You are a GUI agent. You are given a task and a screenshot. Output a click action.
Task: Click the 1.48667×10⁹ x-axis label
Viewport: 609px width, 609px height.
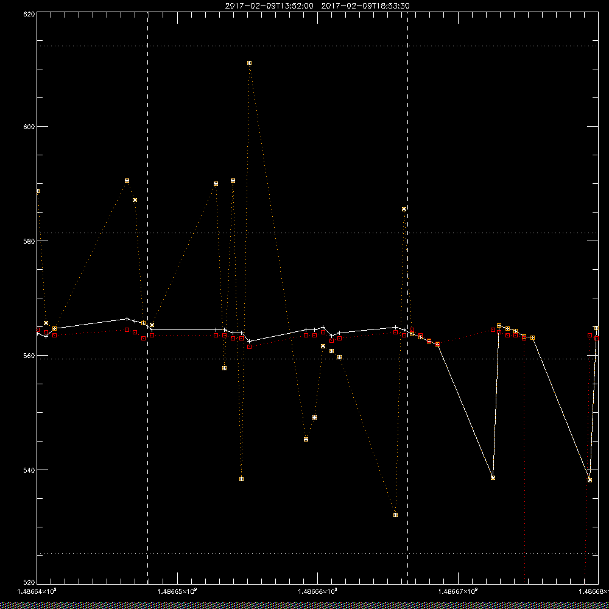click(x=459, y=591)
